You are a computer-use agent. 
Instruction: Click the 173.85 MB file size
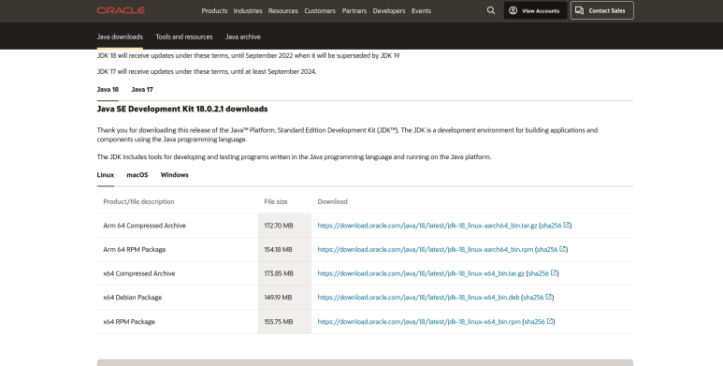[x=279, y=273]
